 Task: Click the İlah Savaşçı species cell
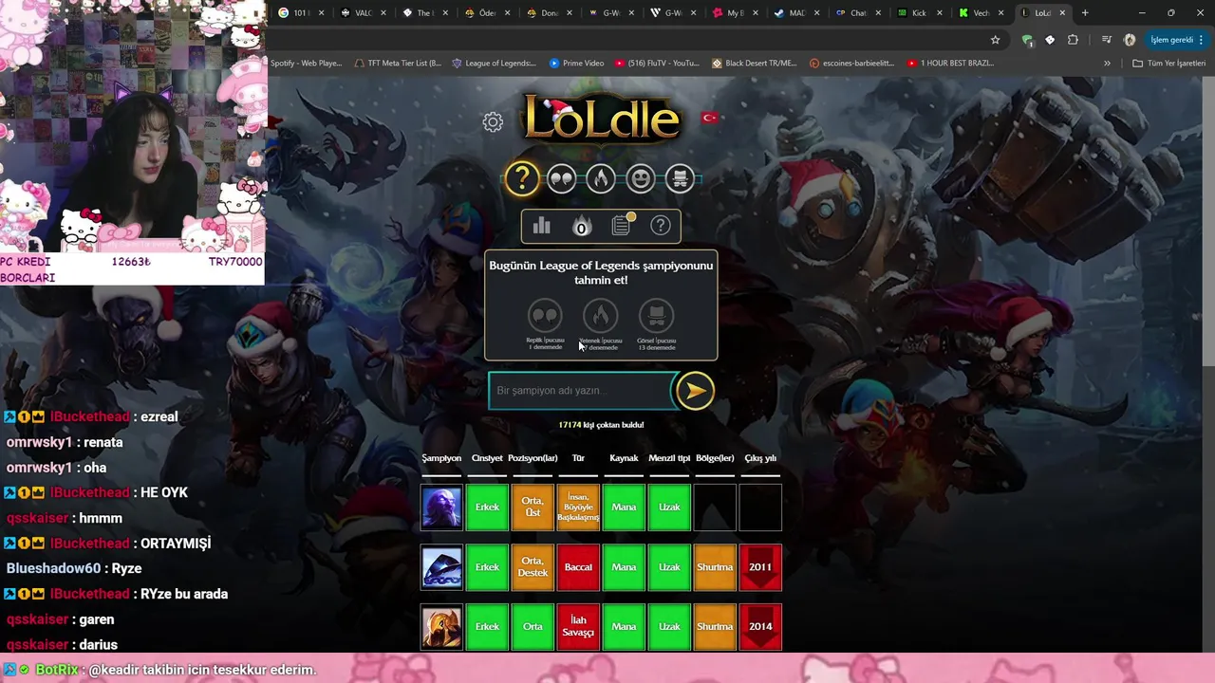point(578,626)
